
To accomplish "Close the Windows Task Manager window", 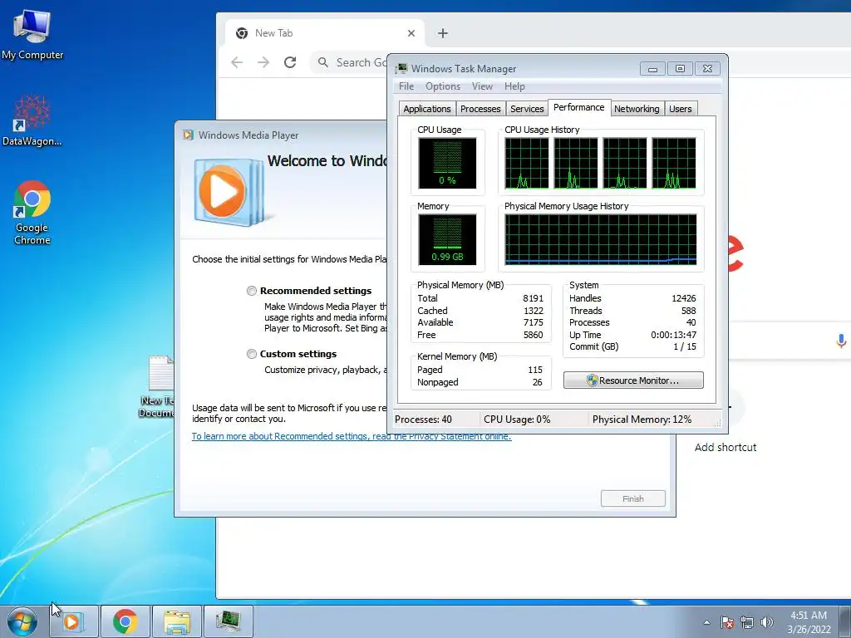I will point(707,69).
